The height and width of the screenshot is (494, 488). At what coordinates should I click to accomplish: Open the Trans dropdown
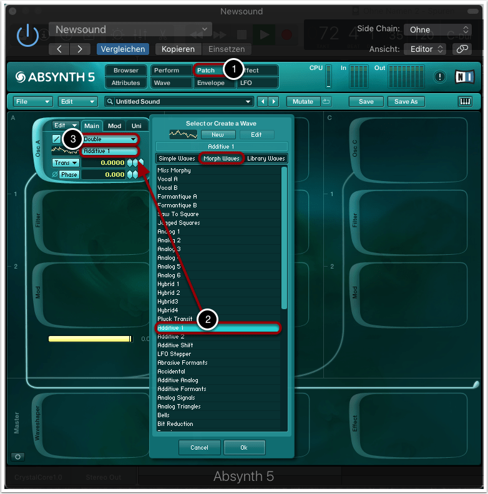pyautogui.click(x=66, y=162)
